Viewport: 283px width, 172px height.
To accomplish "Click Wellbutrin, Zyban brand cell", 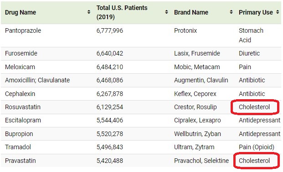I will click(x=197, y=134).
